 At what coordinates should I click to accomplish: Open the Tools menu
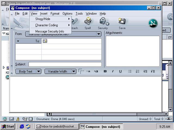pyautogui.click(x=79, y=14)
